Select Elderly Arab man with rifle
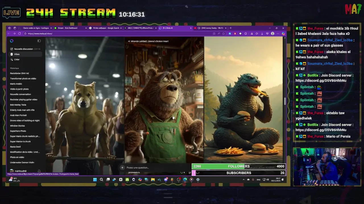364x204 pixels. (x=22, y=110)
